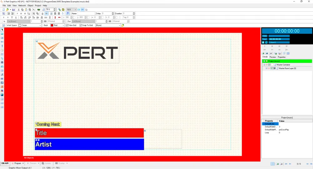The height and width of the screenshot is (169, 313).
Task: Click the Duration value field
Action: (127, 13)
